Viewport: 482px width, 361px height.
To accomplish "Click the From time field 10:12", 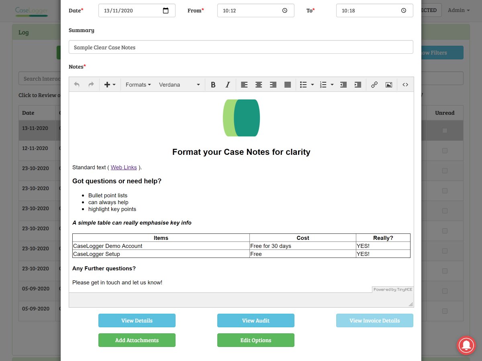I will pos(256,10).
